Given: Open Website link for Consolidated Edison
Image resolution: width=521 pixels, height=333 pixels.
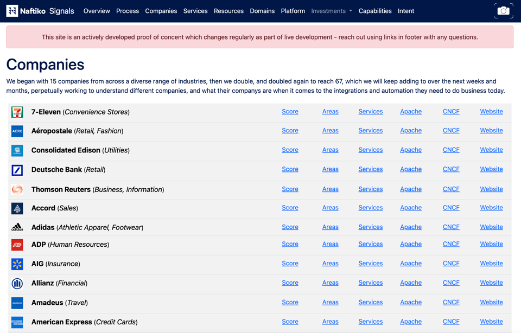Looking at the screenshot, I should coord(491,150).
